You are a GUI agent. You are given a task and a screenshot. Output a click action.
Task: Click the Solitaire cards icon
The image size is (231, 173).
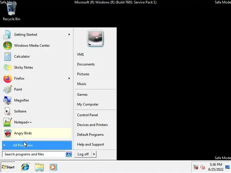point(8,111)
